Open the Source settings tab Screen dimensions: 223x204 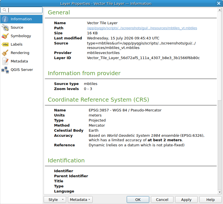[x=21, y=28]
